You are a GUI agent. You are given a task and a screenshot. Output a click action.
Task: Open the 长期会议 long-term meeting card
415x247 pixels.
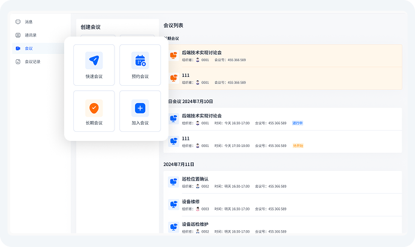(94, 111)
